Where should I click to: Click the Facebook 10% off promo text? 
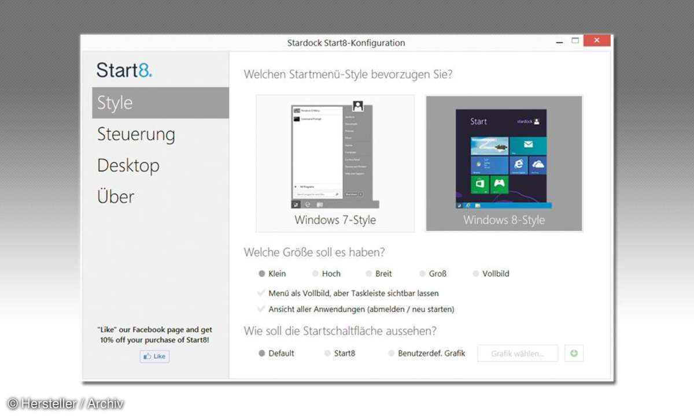154,335
